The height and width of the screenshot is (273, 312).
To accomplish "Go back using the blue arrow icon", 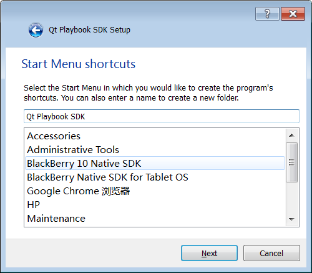I will pos(36,30).
